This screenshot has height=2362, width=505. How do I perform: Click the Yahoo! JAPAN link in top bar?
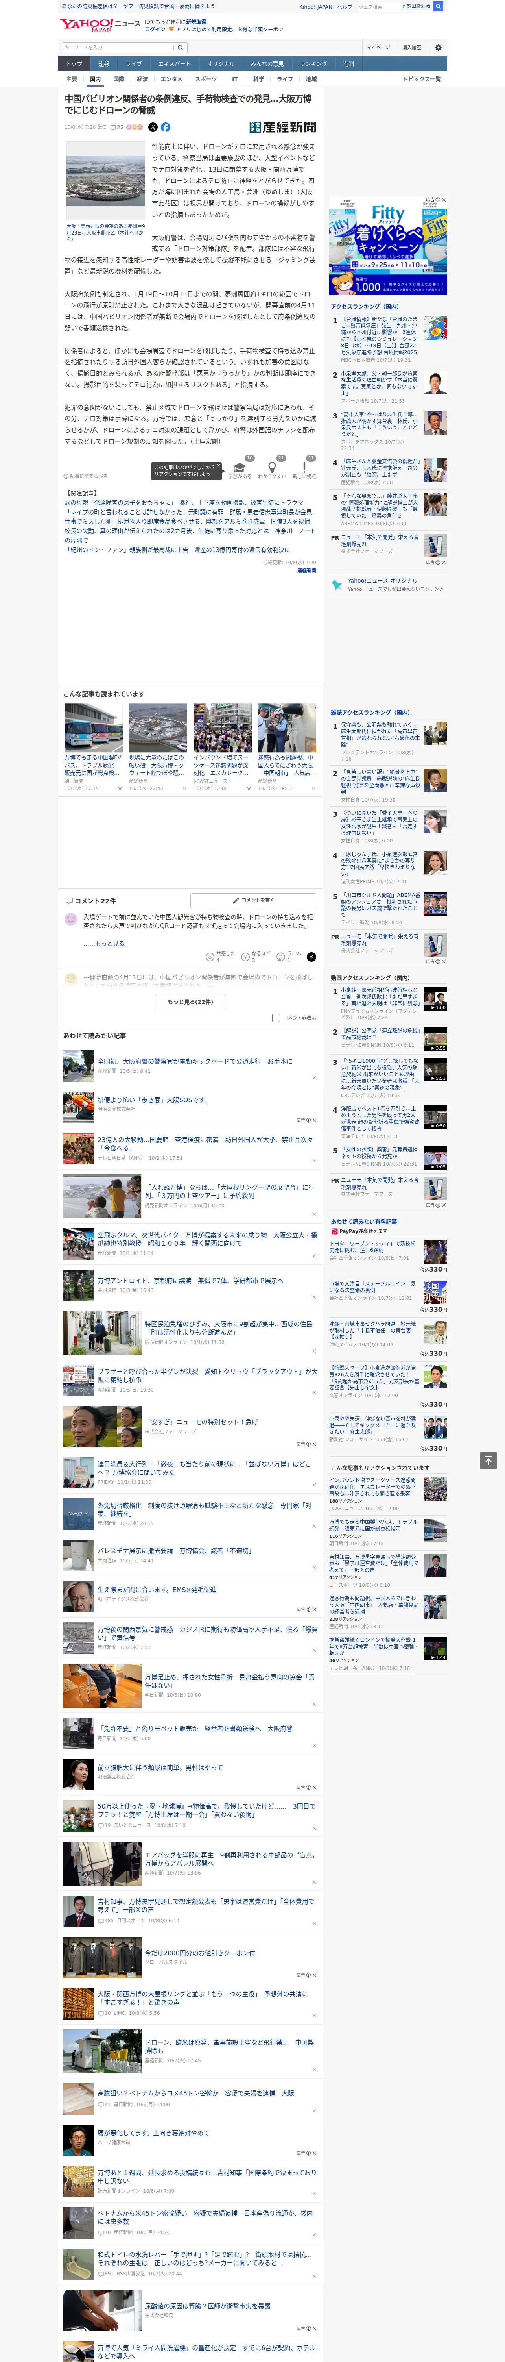[315, 6]
